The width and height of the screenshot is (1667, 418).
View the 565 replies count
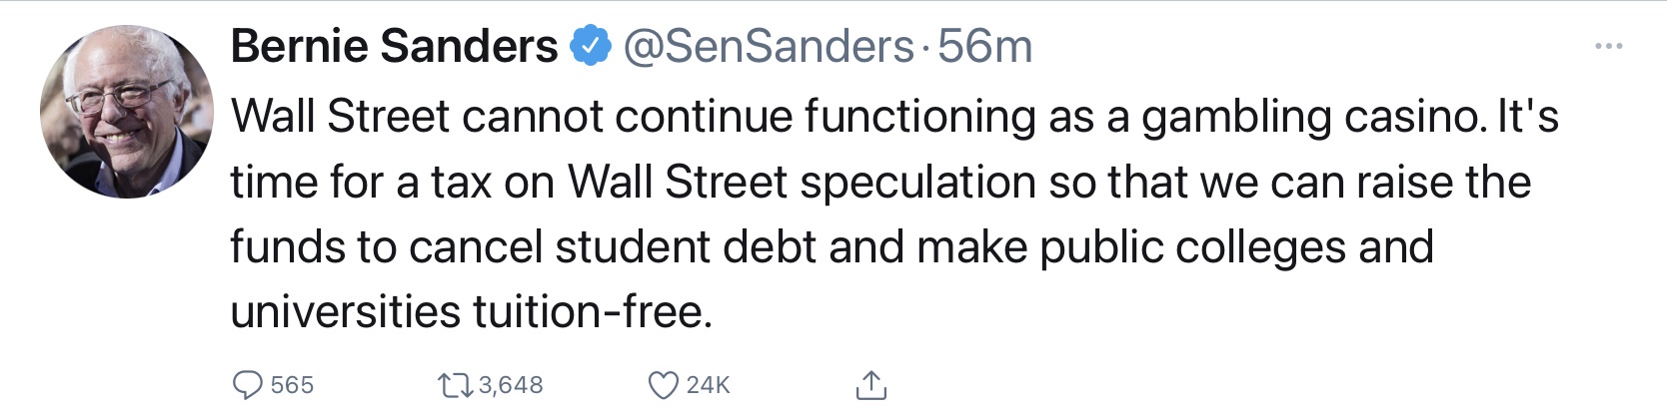click(x=292, y=385)
